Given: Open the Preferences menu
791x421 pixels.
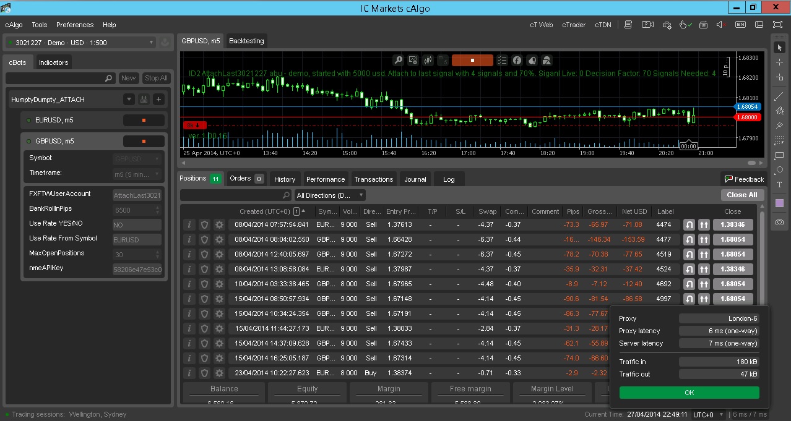Looking at the screenshot, I should [75, 25].
